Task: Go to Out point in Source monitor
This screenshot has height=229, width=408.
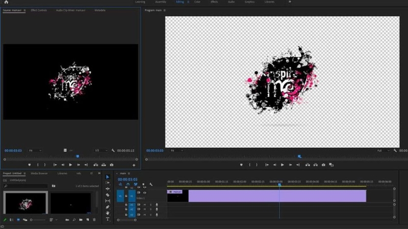Action: click(x=86, y=165)
